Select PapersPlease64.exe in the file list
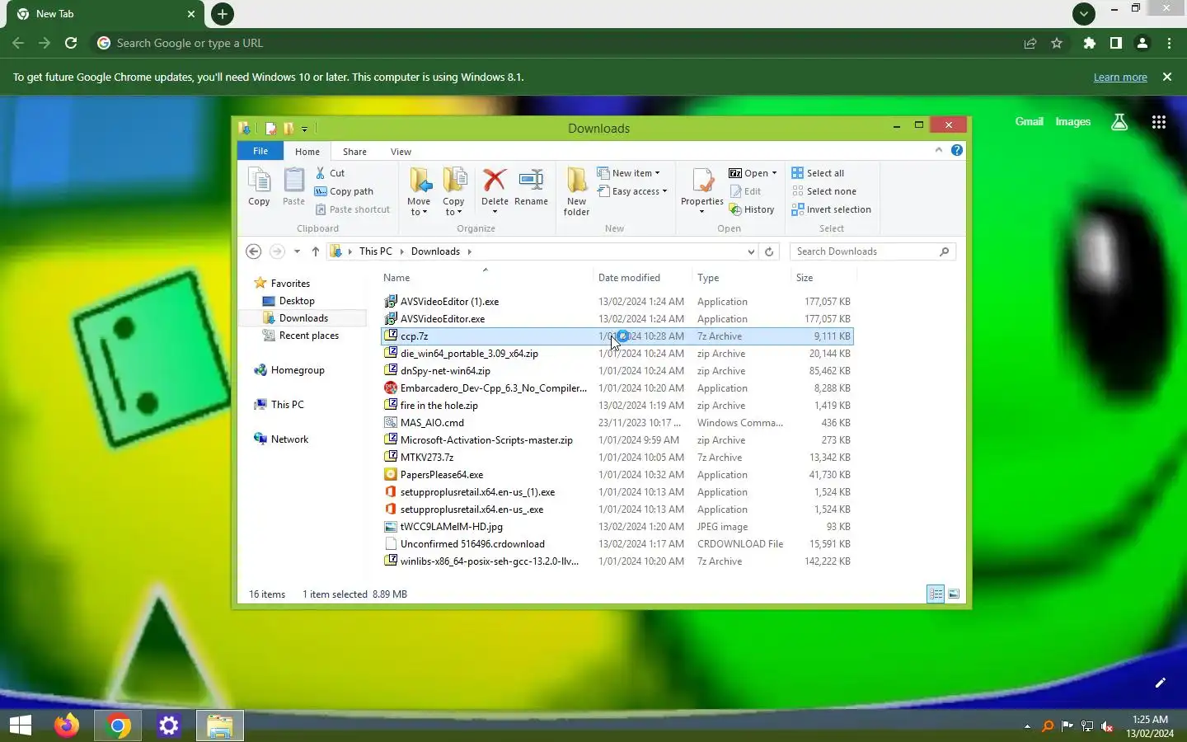The height and width of the screenshot is (742, 1187). [617, 475]
